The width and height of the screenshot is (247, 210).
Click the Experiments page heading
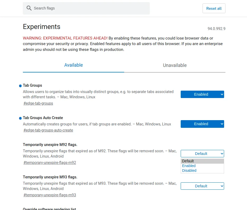click(42, 27)
